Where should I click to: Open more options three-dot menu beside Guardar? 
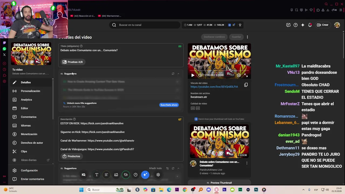(x=247, y=37)
